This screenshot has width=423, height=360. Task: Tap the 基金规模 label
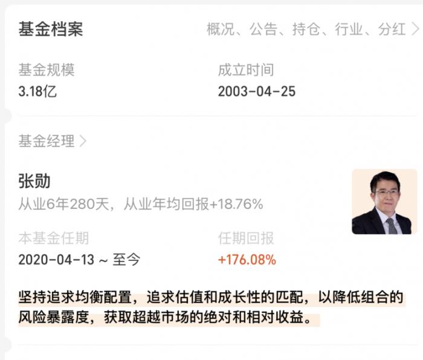[x=47, y=70]
